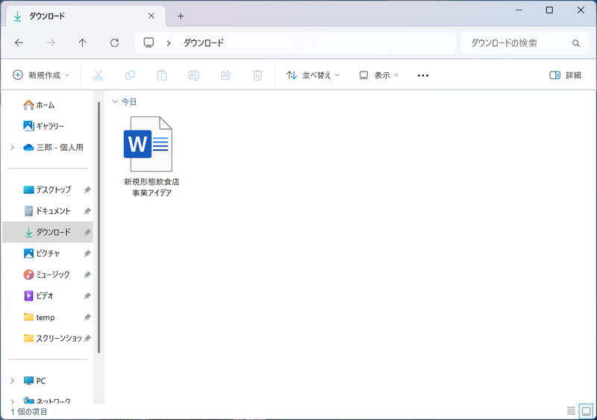Click address bar chevron before ダウンロード
This screenshot has height=420, width=597.
[169, 43]
